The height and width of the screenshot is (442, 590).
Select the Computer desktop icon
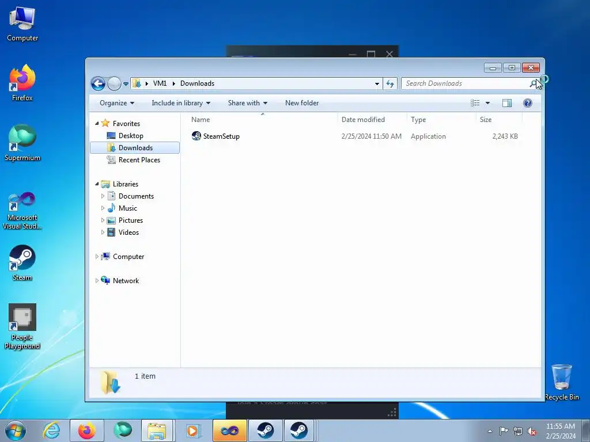[x=22, y=23]
